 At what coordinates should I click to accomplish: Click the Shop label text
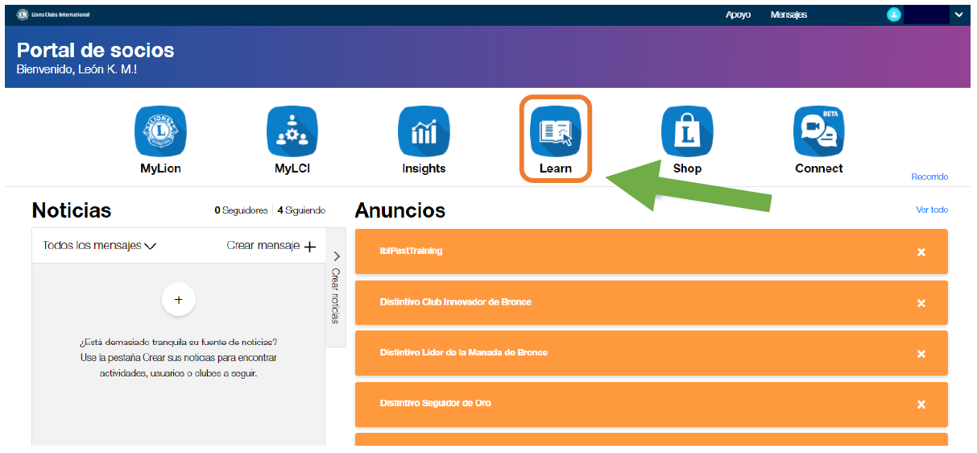tap(687, 168)
